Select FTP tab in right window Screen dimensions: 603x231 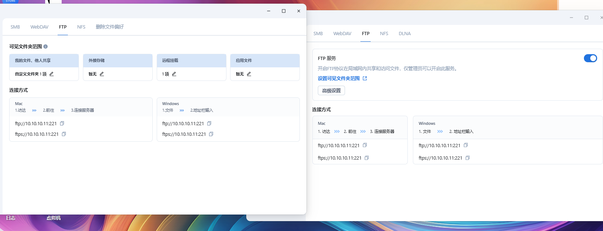point(366,34)
